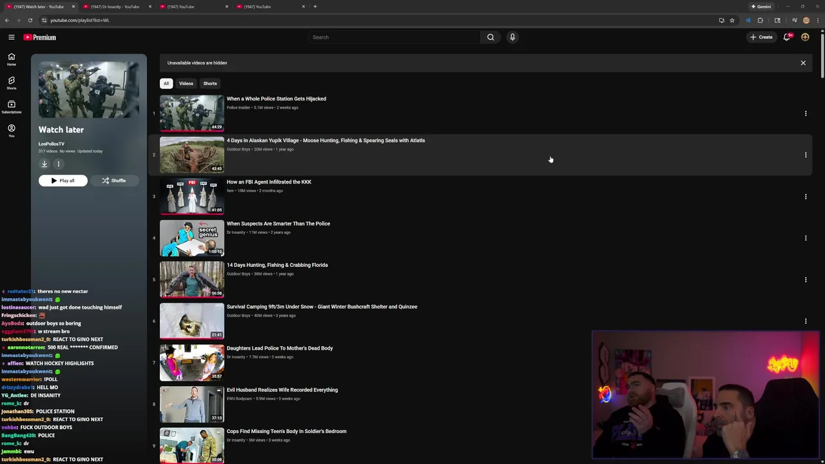
Task: Open options for Suspects Are Smarter video
Action: pos(806,238)
